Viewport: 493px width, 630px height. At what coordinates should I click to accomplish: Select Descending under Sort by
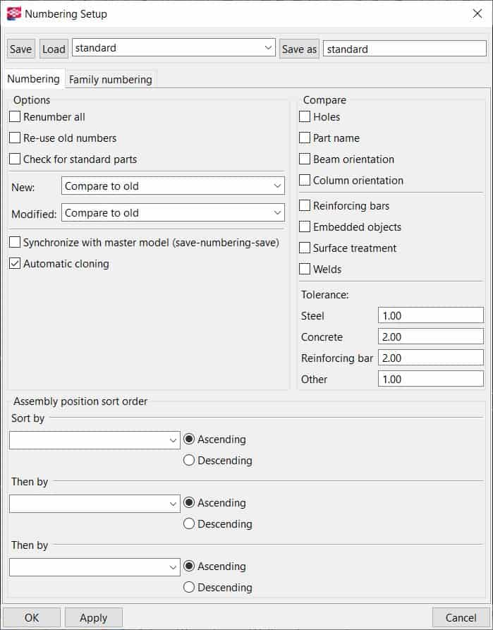[189, 461]
